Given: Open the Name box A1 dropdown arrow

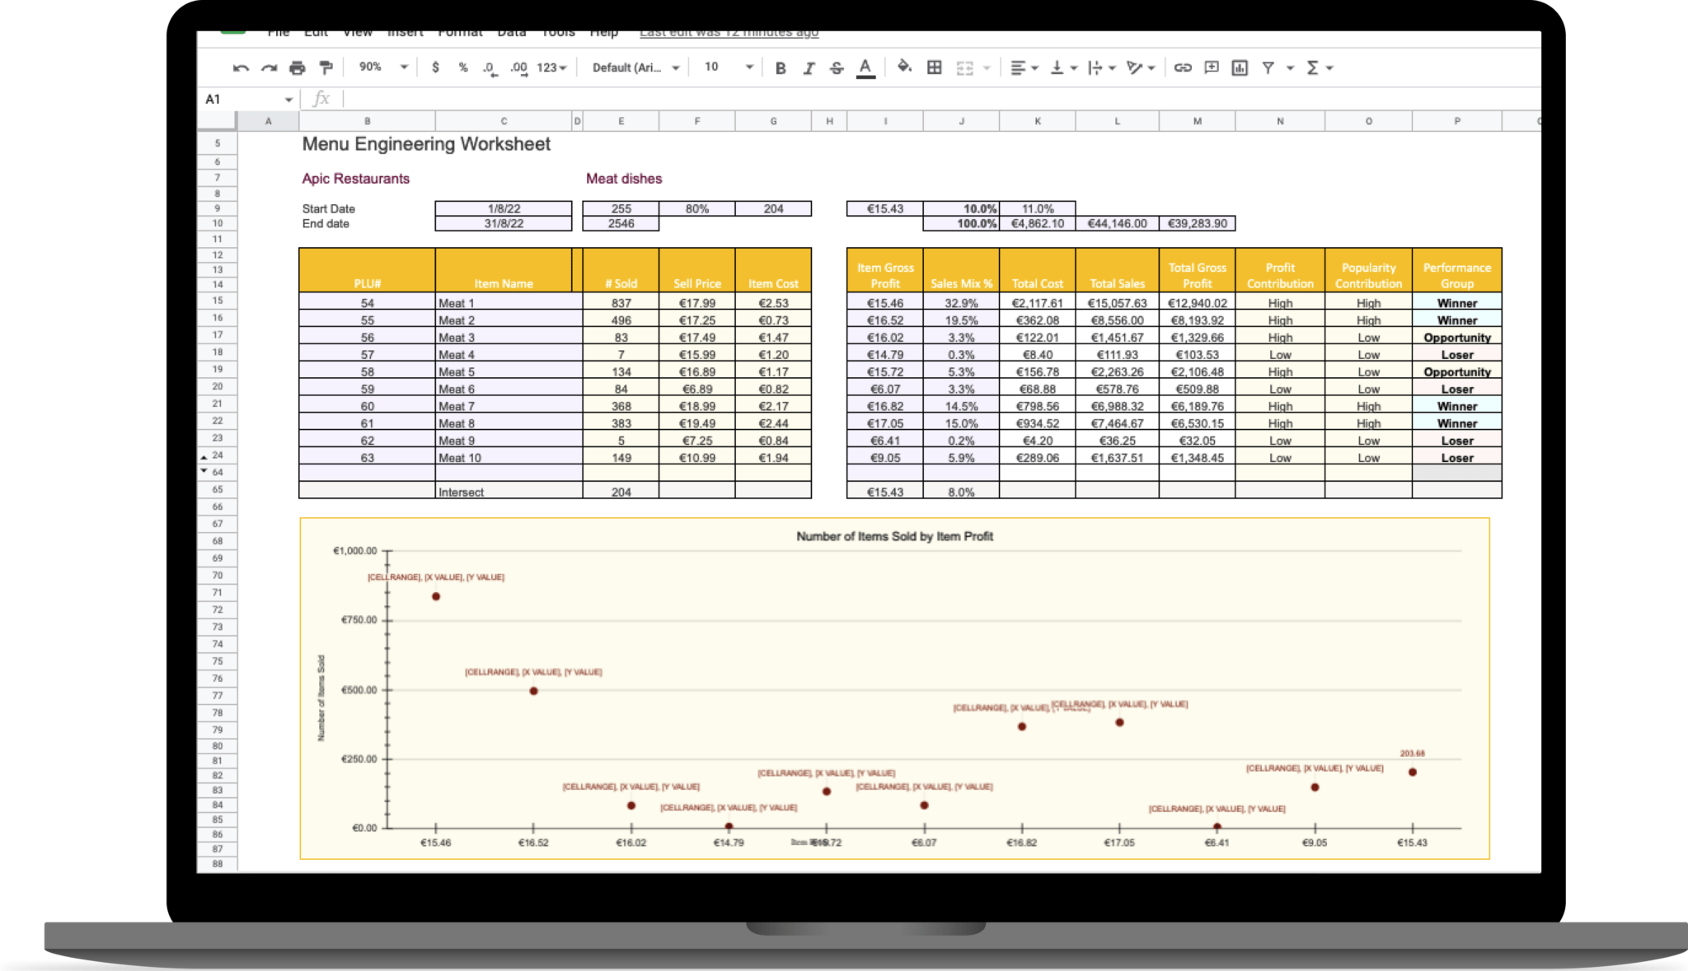Looking at the screenshot, I should (288, 100).
